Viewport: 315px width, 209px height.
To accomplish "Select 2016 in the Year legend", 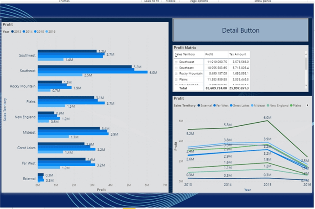I will (x=50, y=32).
